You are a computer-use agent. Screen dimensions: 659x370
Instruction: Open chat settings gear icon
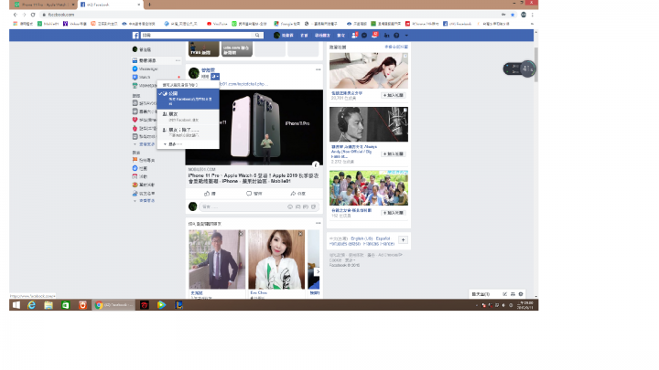[521, 294]
